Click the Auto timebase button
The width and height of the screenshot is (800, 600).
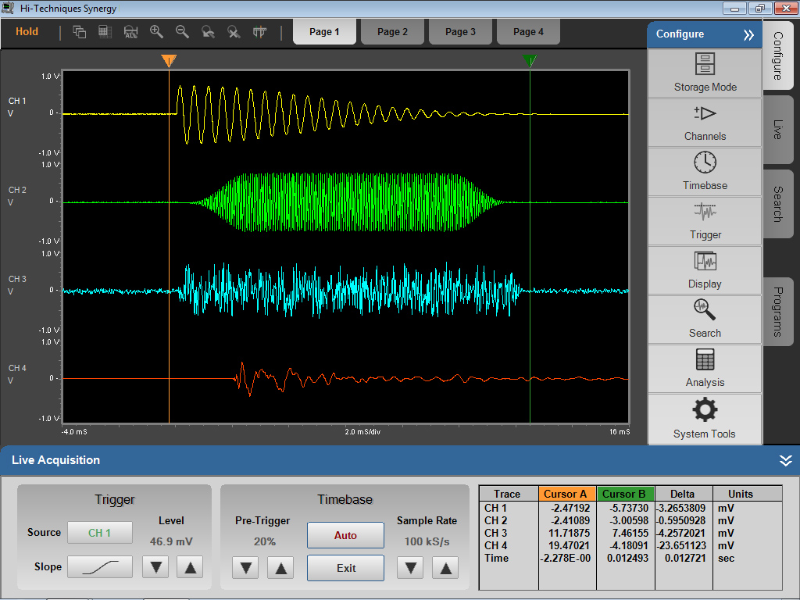pos(345,535)
